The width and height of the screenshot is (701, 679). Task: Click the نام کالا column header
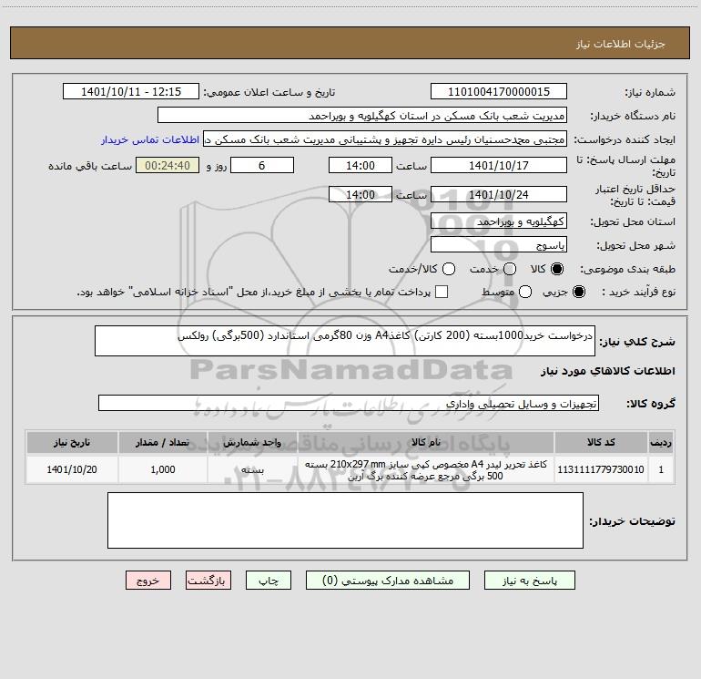point(426,442)
